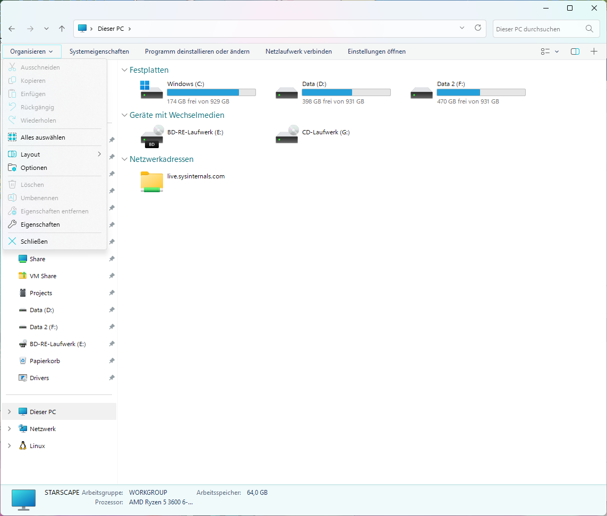607x516 pixels.
Task: Click Netzlaufwerk verbinden button
Action: coord(298,51)
